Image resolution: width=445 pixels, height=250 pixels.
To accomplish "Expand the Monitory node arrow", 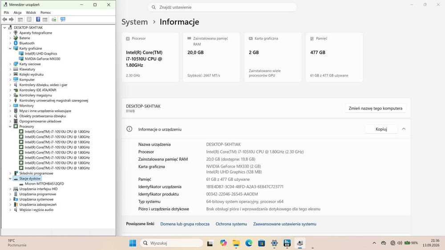I will coord(10,106).
